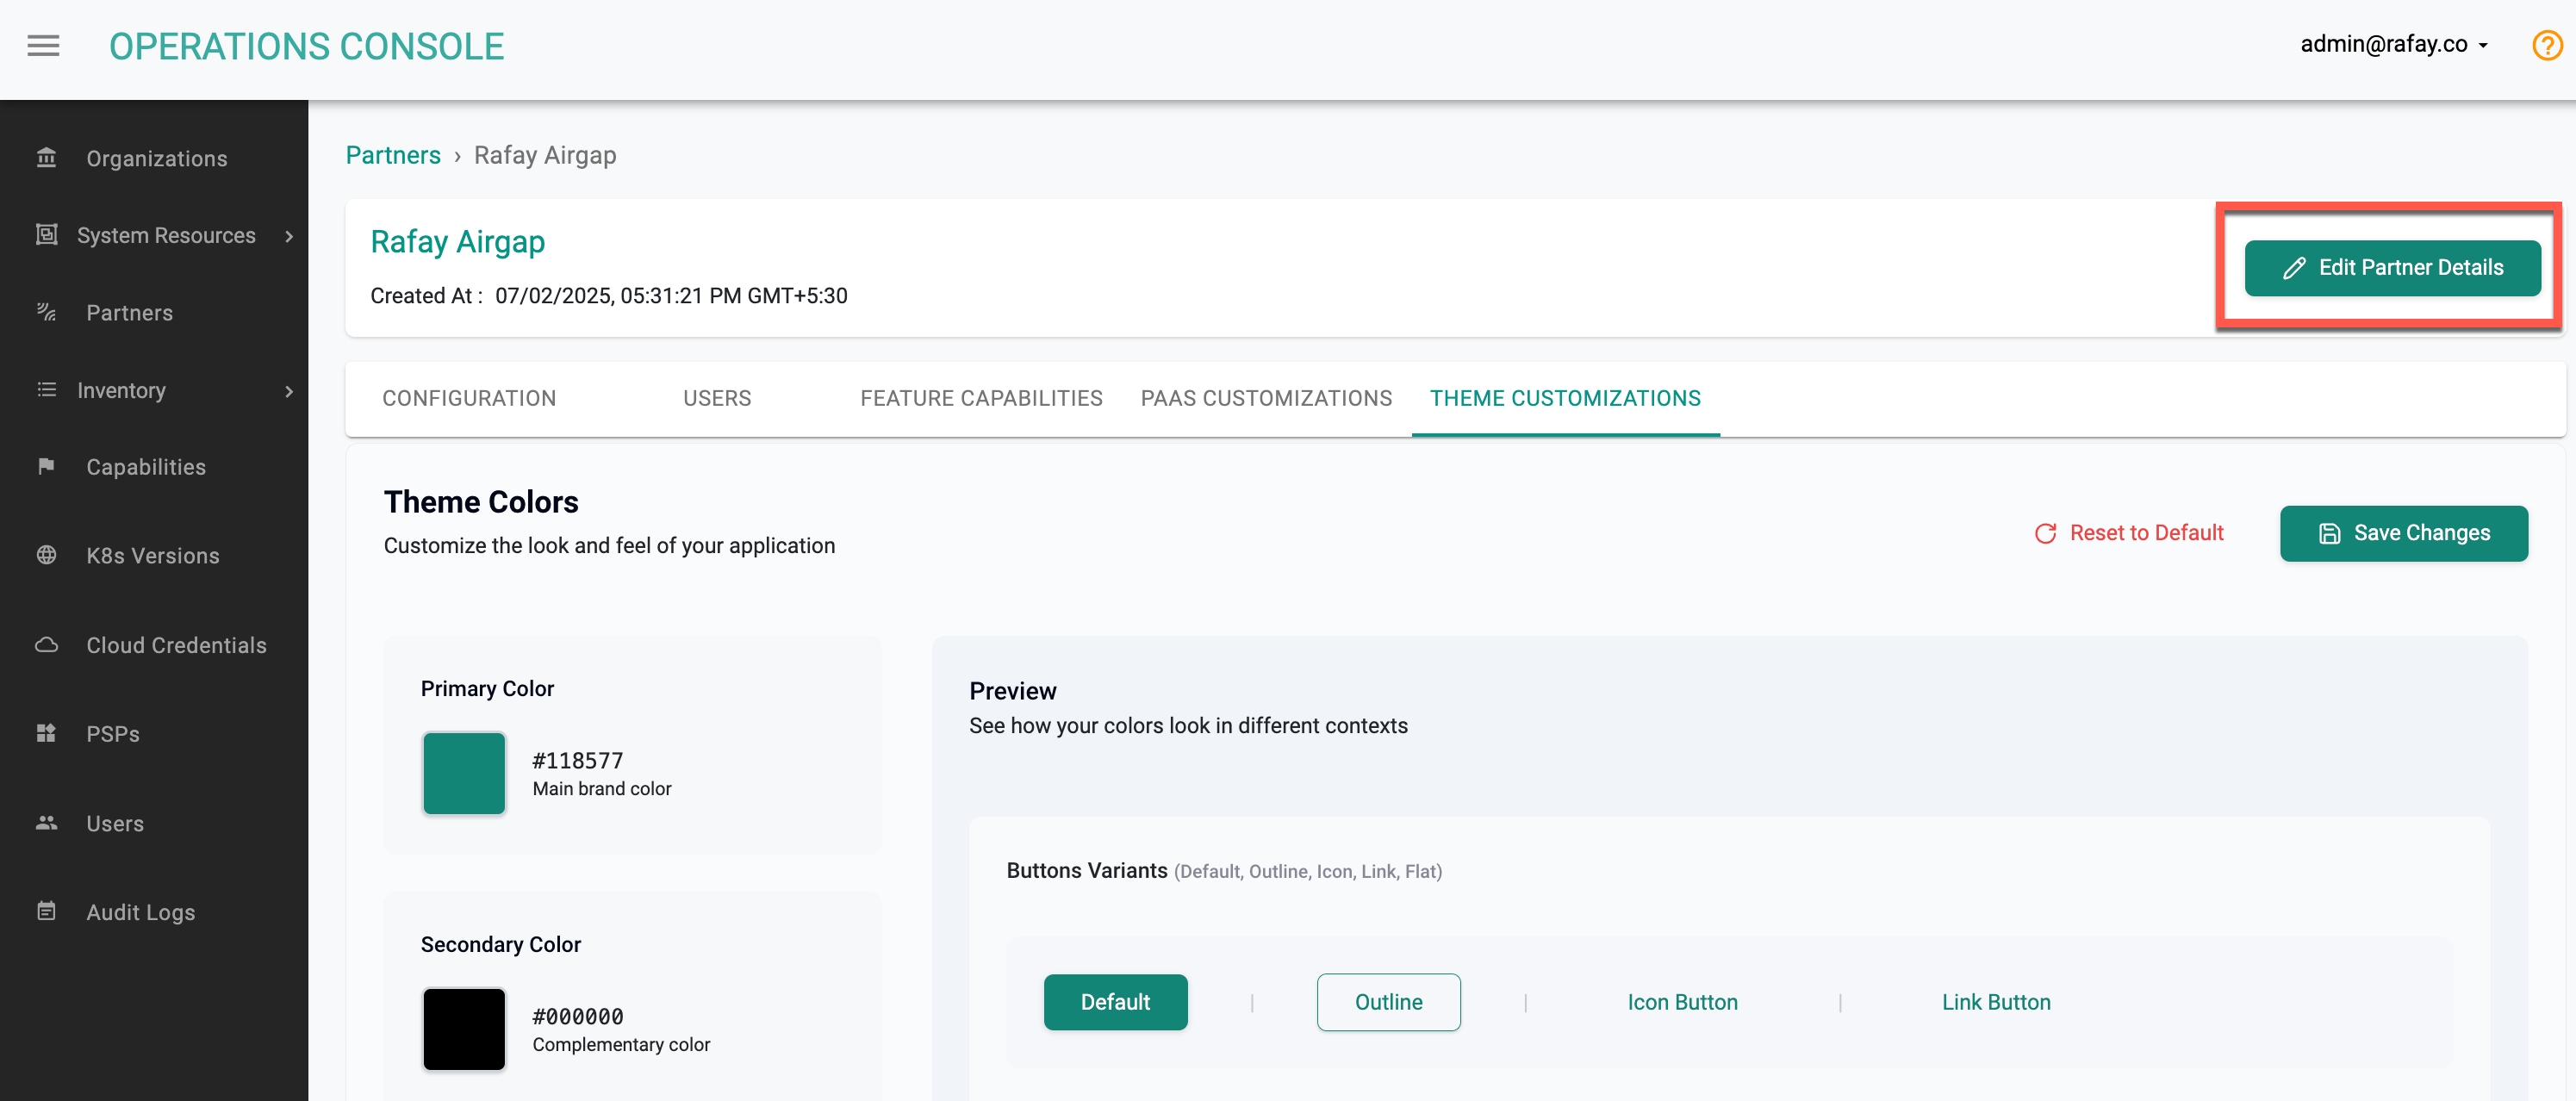Open the admin@rafay.co account dropdown

pyautogui.click(x=2395, y=45)
